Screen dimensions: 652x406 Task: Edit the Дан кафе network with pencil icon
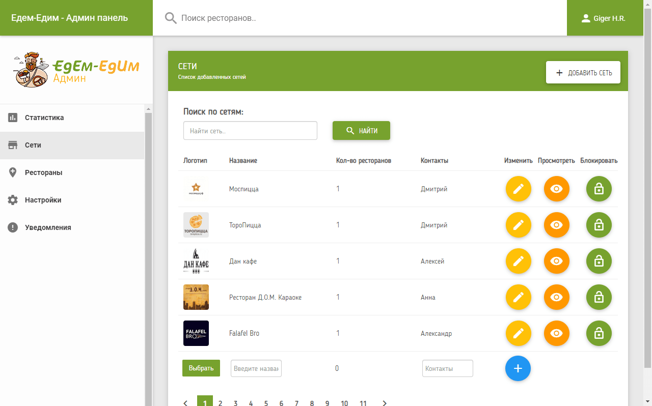(519, 261)
